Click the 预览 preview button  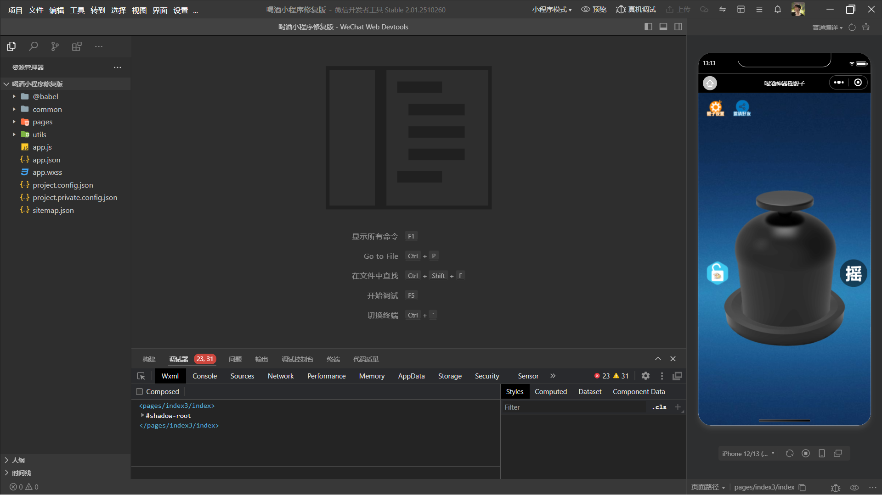pos(594,10)
